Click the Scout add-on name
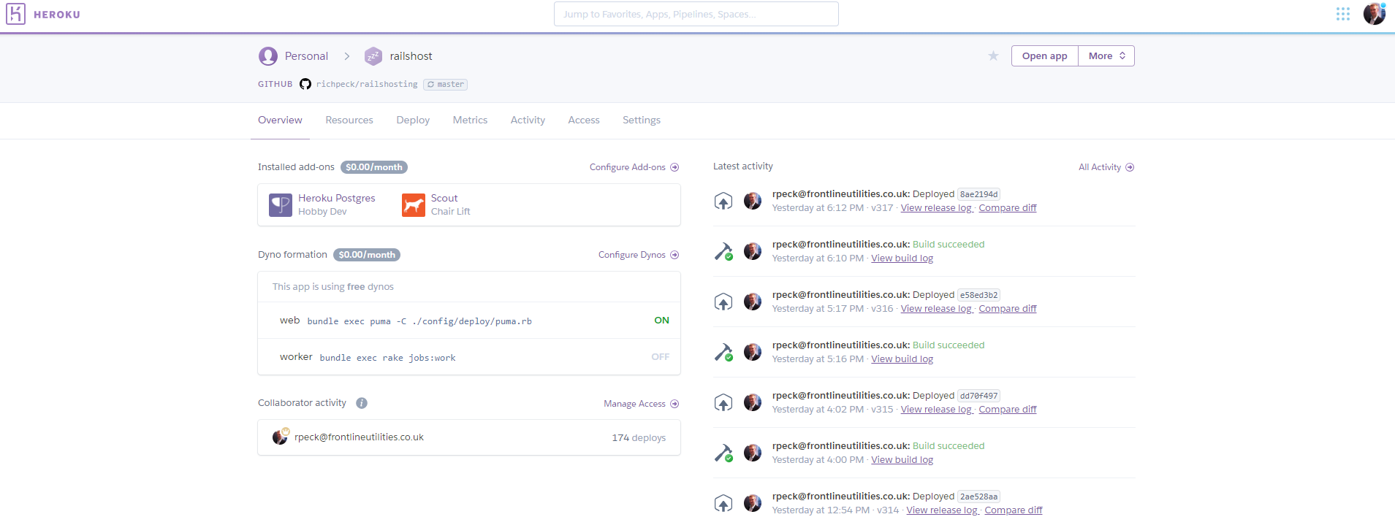Image resolution: width=1395 pixels, height=525 pixels. click(444, 199)
